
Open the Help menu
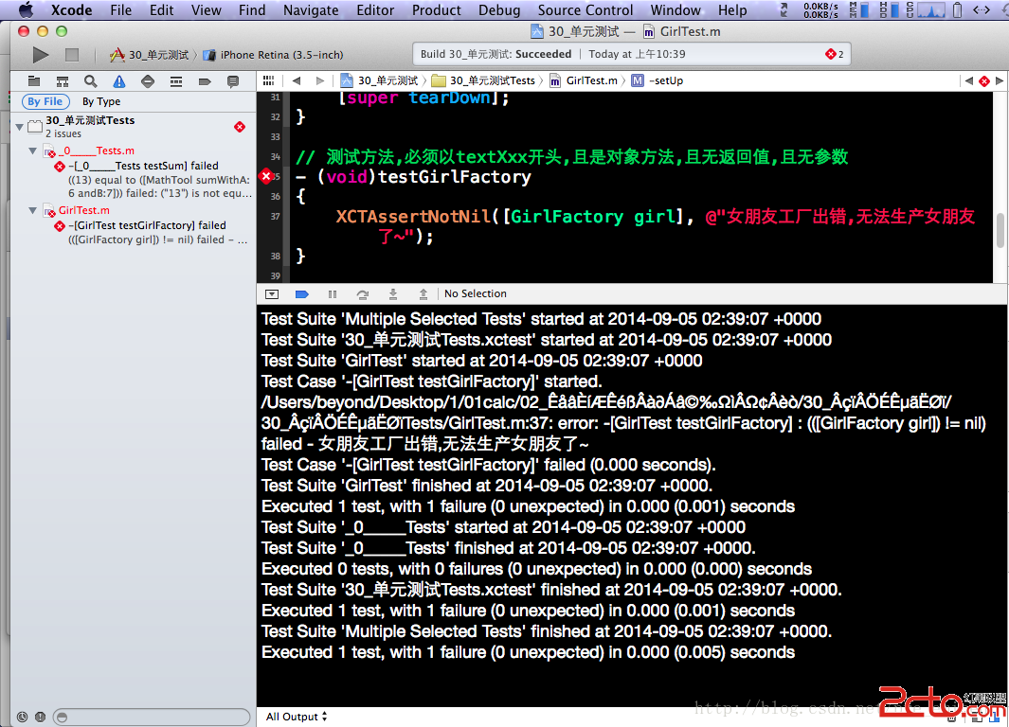[x=732, y=10]
